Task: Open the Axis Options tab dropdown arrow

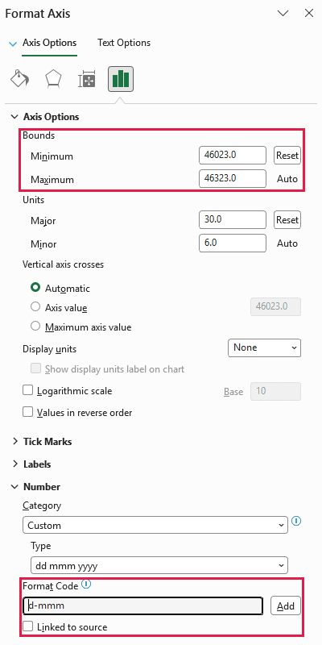Action: [x=13, y=44]
